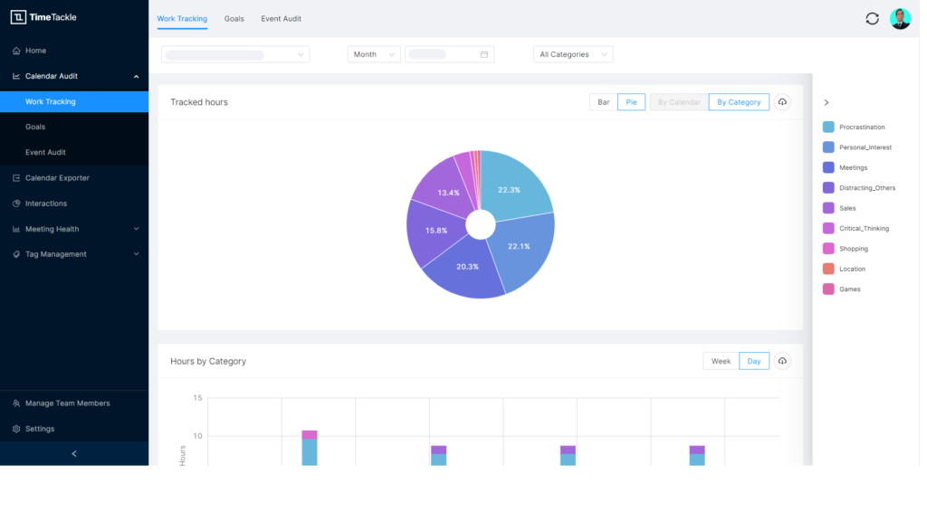
Task: Click the Games legend swatch
Action: 828,289
